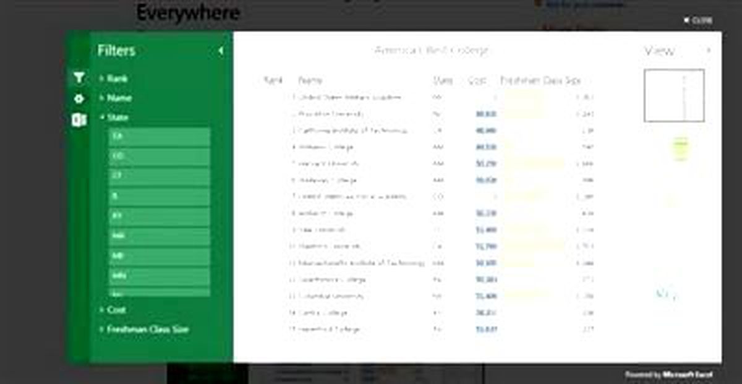Collapse the State filter group
This screenshot has width=742, height=384.
(114, 117)
